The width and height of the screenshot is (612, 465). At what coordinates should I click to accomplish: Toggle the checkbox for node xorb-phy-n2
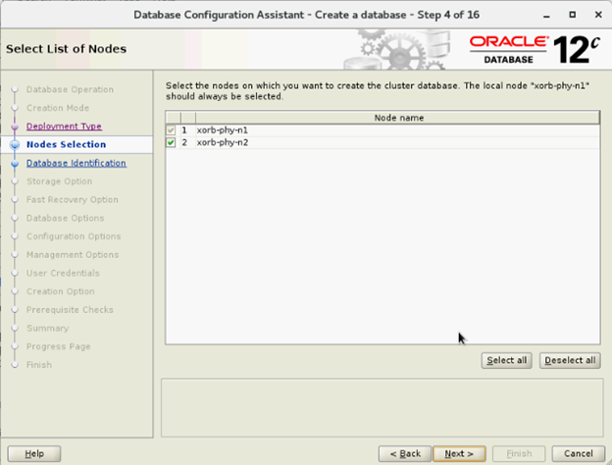(x=171, y=142)
